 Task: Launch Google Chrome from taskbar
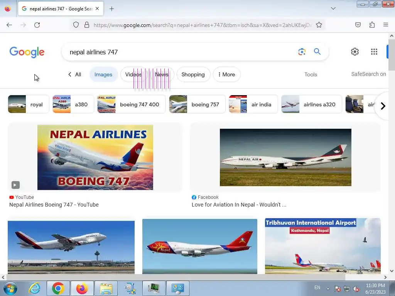pyautogui.click(x=58, y=288)
